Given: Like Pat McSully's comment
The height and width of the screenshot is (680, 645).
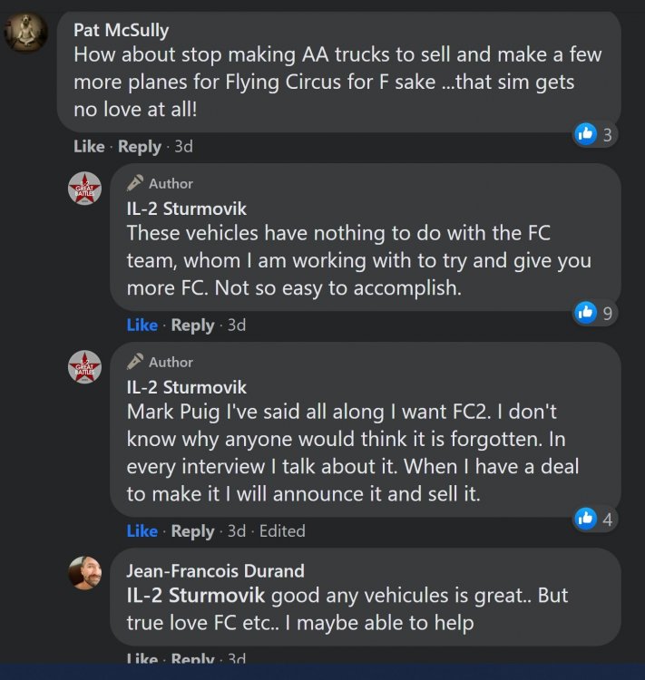Looking at the screenshot, I should point(89,147).
